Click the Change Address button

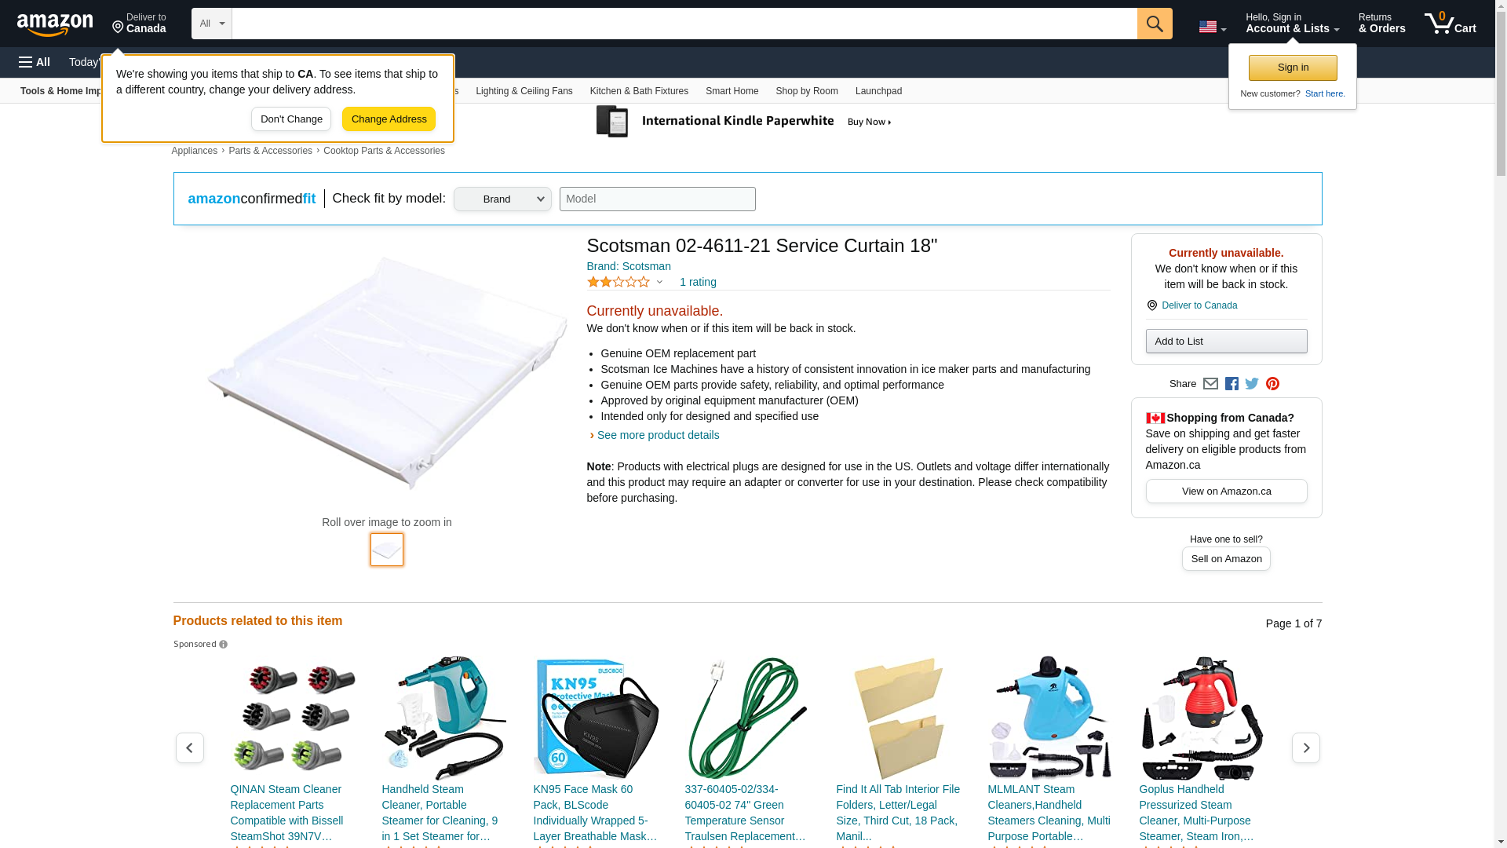coord(389,119)
